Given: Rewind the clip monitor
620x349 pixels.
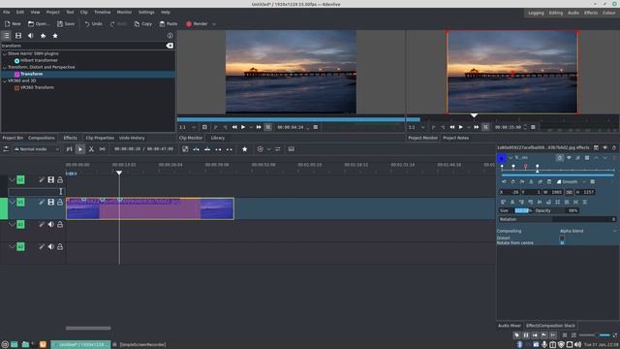Looking at the screenshot, I should point(234,127).
